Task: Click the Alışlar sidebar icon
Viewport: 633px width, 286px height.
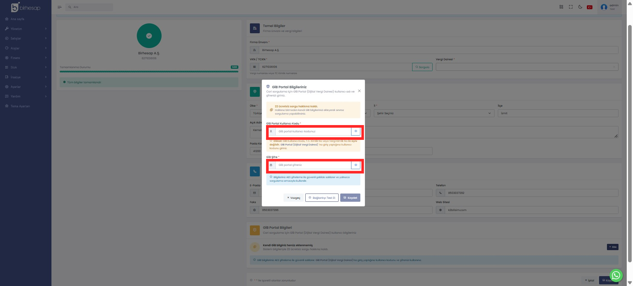Action: (x=7, y=48)
